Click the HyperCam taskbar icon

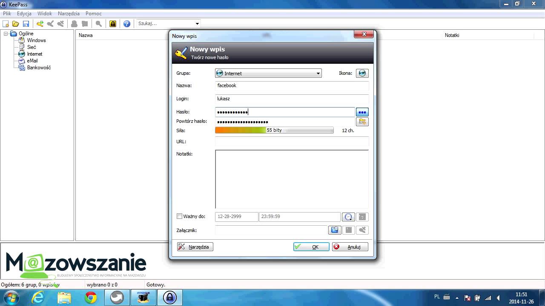143,297
